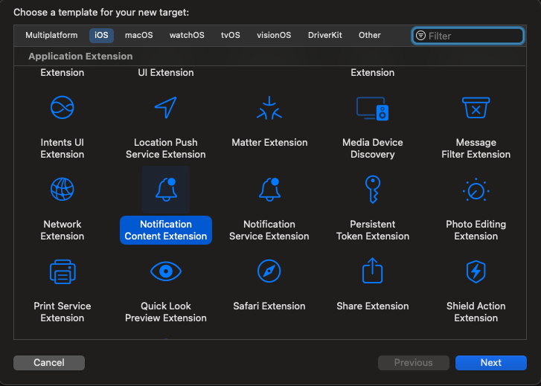
Task: Select the iOS platform tab
Action: click(101, 36)
